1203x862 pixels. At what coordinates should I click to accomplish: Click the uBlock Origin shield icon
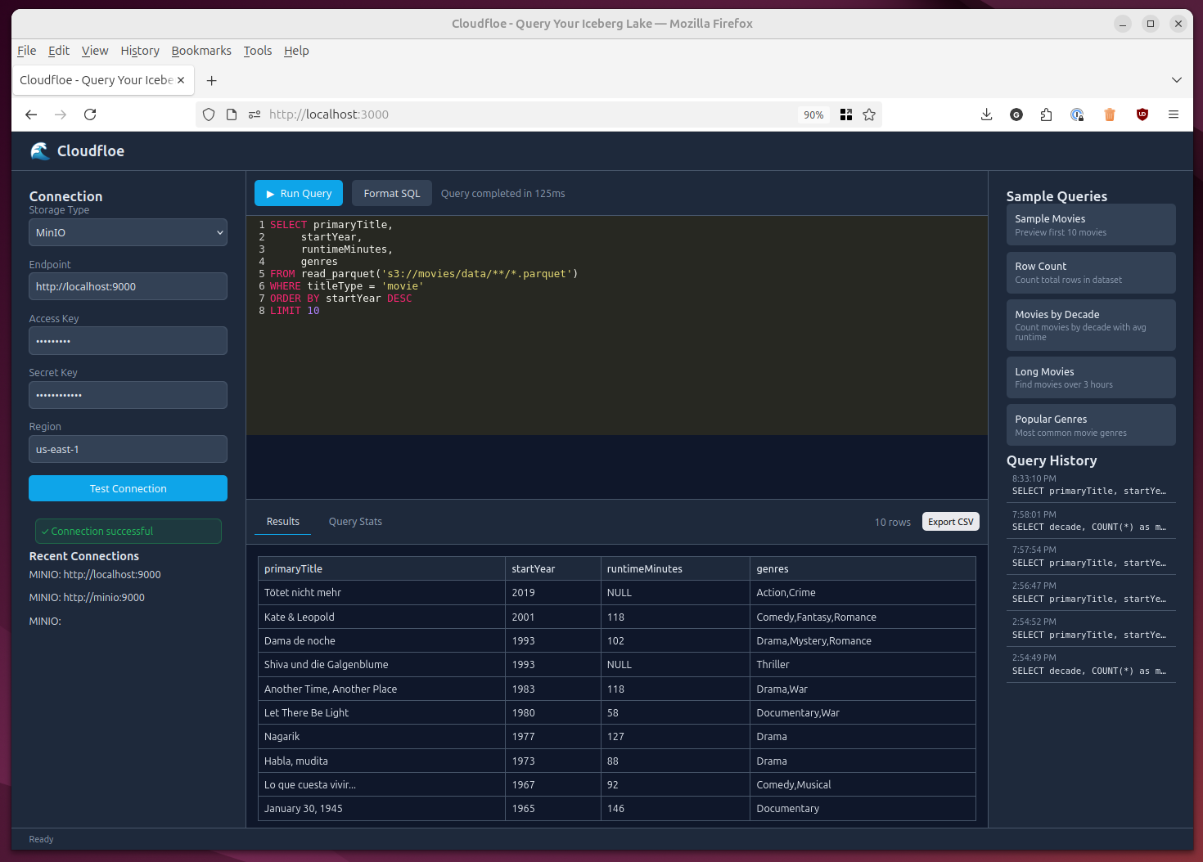(x=1142, y=114)
